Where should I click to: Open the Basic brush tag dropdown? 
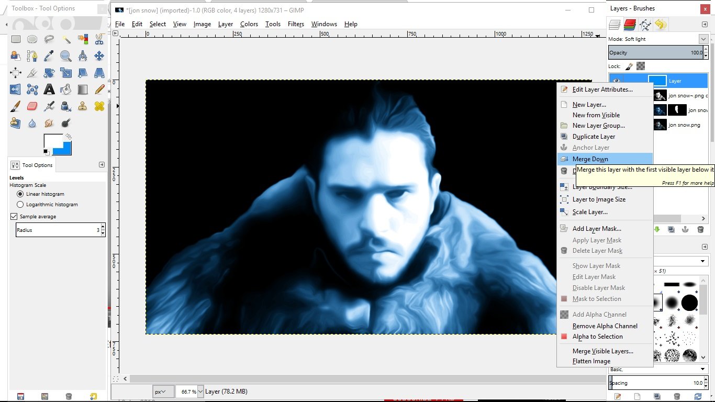(x=703, y=370)
